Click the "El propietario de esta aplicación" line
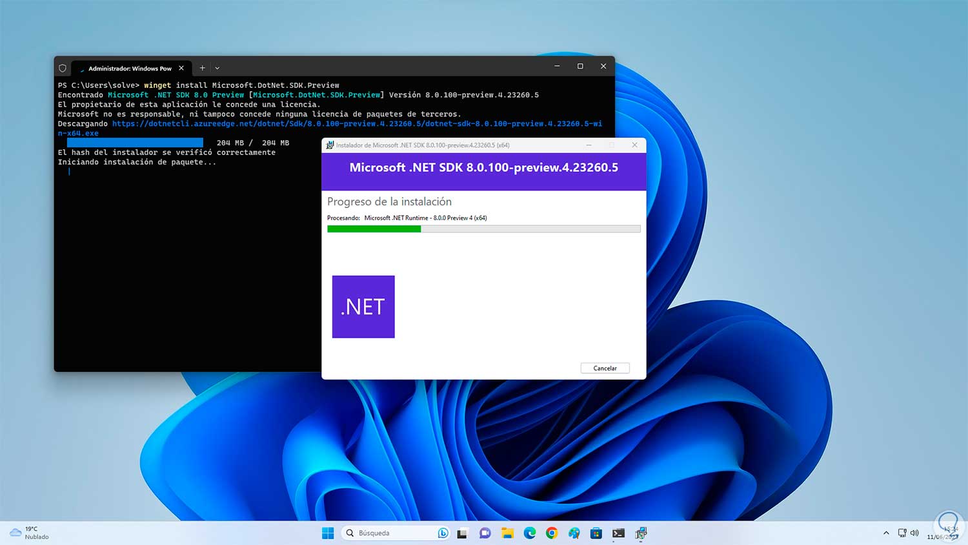 tap(188, 105)
